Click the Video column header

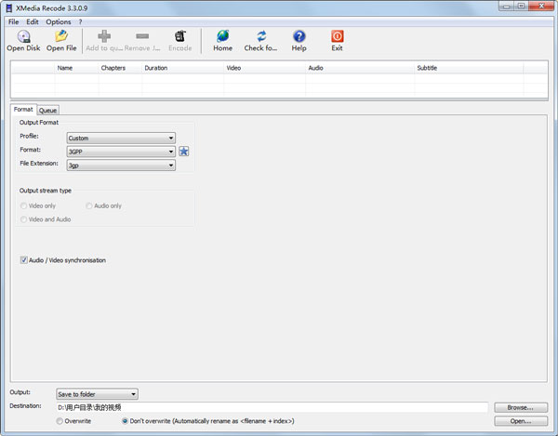265,68
